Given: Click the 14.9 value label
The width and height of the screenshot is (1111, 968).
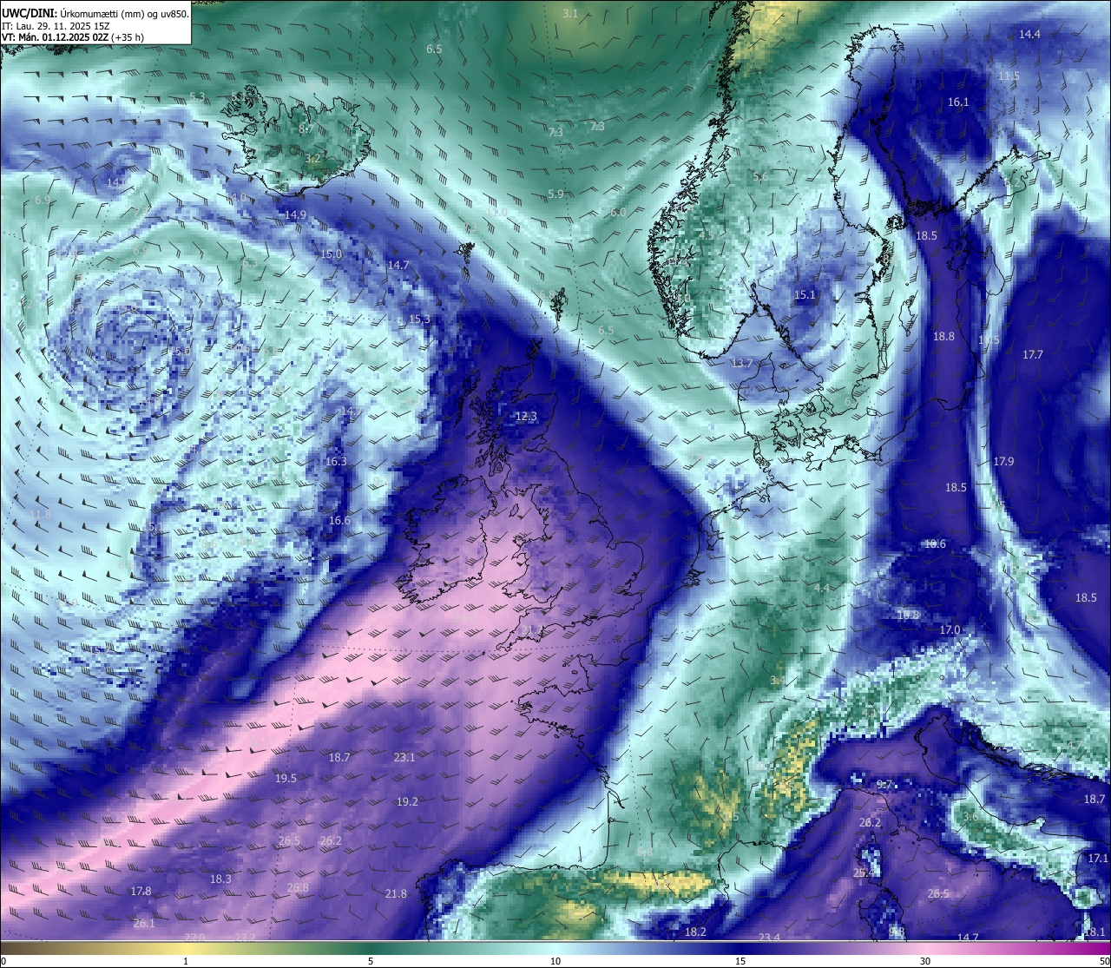Looking at the screenshot, I should click(x=295, y=214).
